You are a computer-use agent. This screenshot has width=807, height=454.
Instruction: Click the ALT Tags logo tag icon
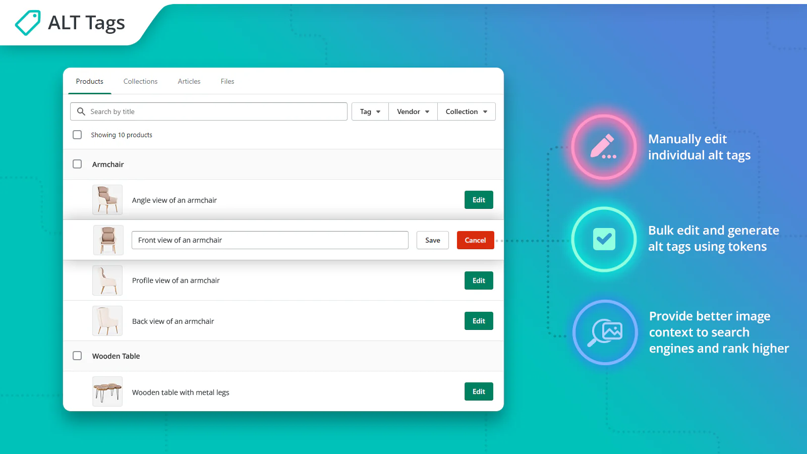click(x=28, y=23)
